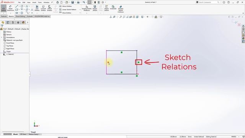Switch to the Features tab

(4, 16)
